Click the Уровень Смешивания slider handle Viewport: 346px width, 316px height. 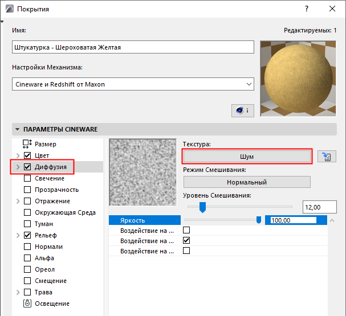coord(202,207)
